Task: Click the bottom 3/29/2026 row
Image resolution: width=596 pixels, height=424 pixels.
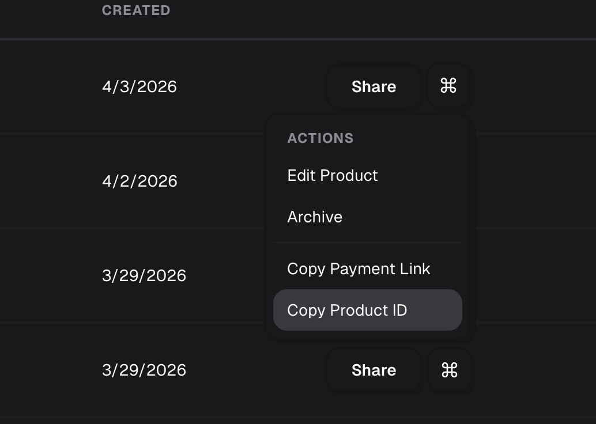Action: point(144,370)
